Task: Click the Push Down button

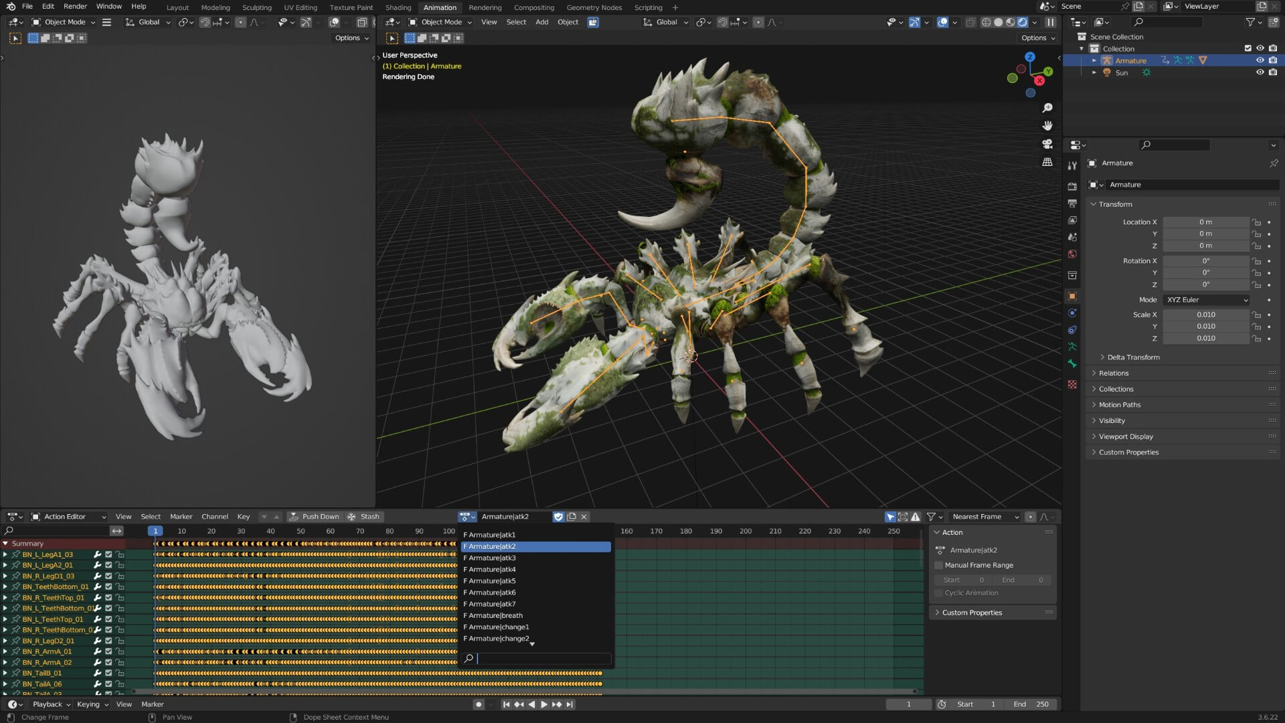Action: 315,517
